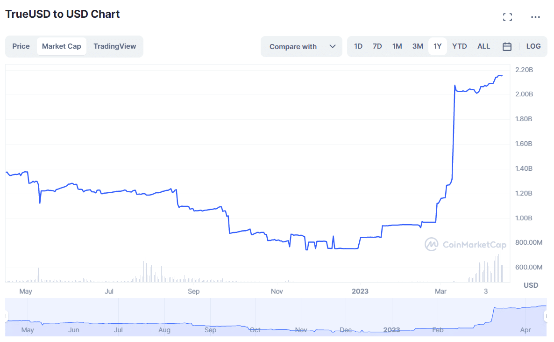Toggle LOG scale on the chart

point(533,46)
